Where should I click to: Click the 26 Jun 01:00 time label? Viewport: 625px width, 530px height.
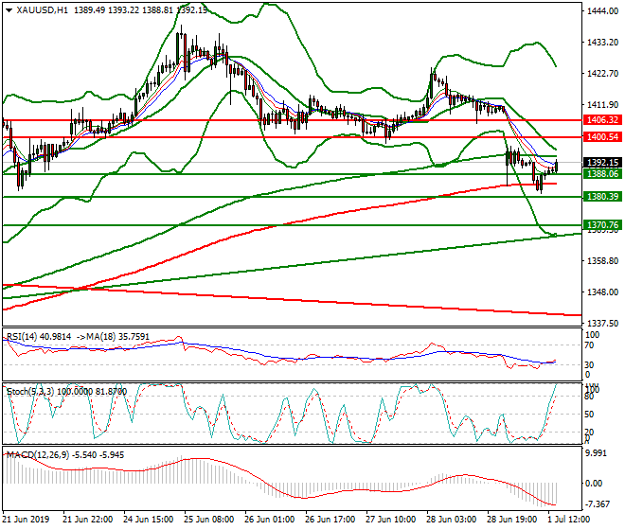click(x=269, y=520)
